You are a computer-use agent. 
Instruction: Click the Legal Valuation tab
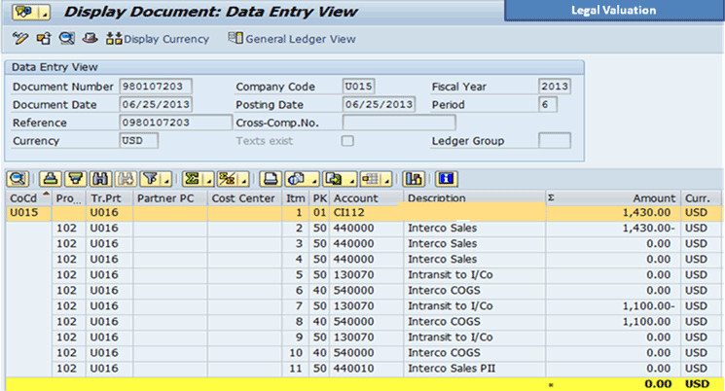(615, 11)
